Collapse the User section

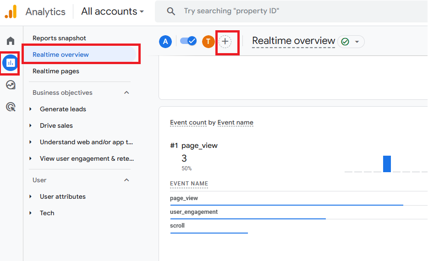pos(126,180)
